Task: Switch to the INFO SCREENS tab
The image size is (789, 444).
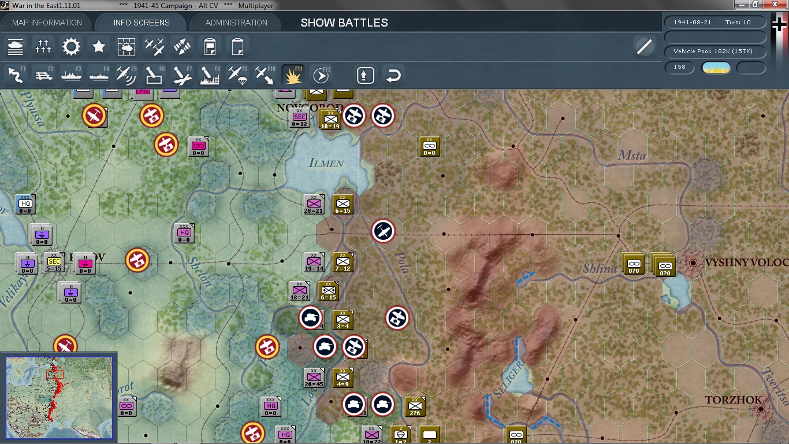Action: (x=142, y=23)
